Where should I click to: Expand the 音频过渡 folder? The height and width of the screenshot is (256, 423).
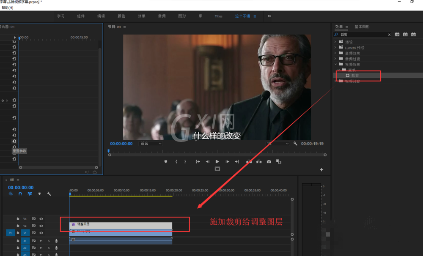(335, 59)
